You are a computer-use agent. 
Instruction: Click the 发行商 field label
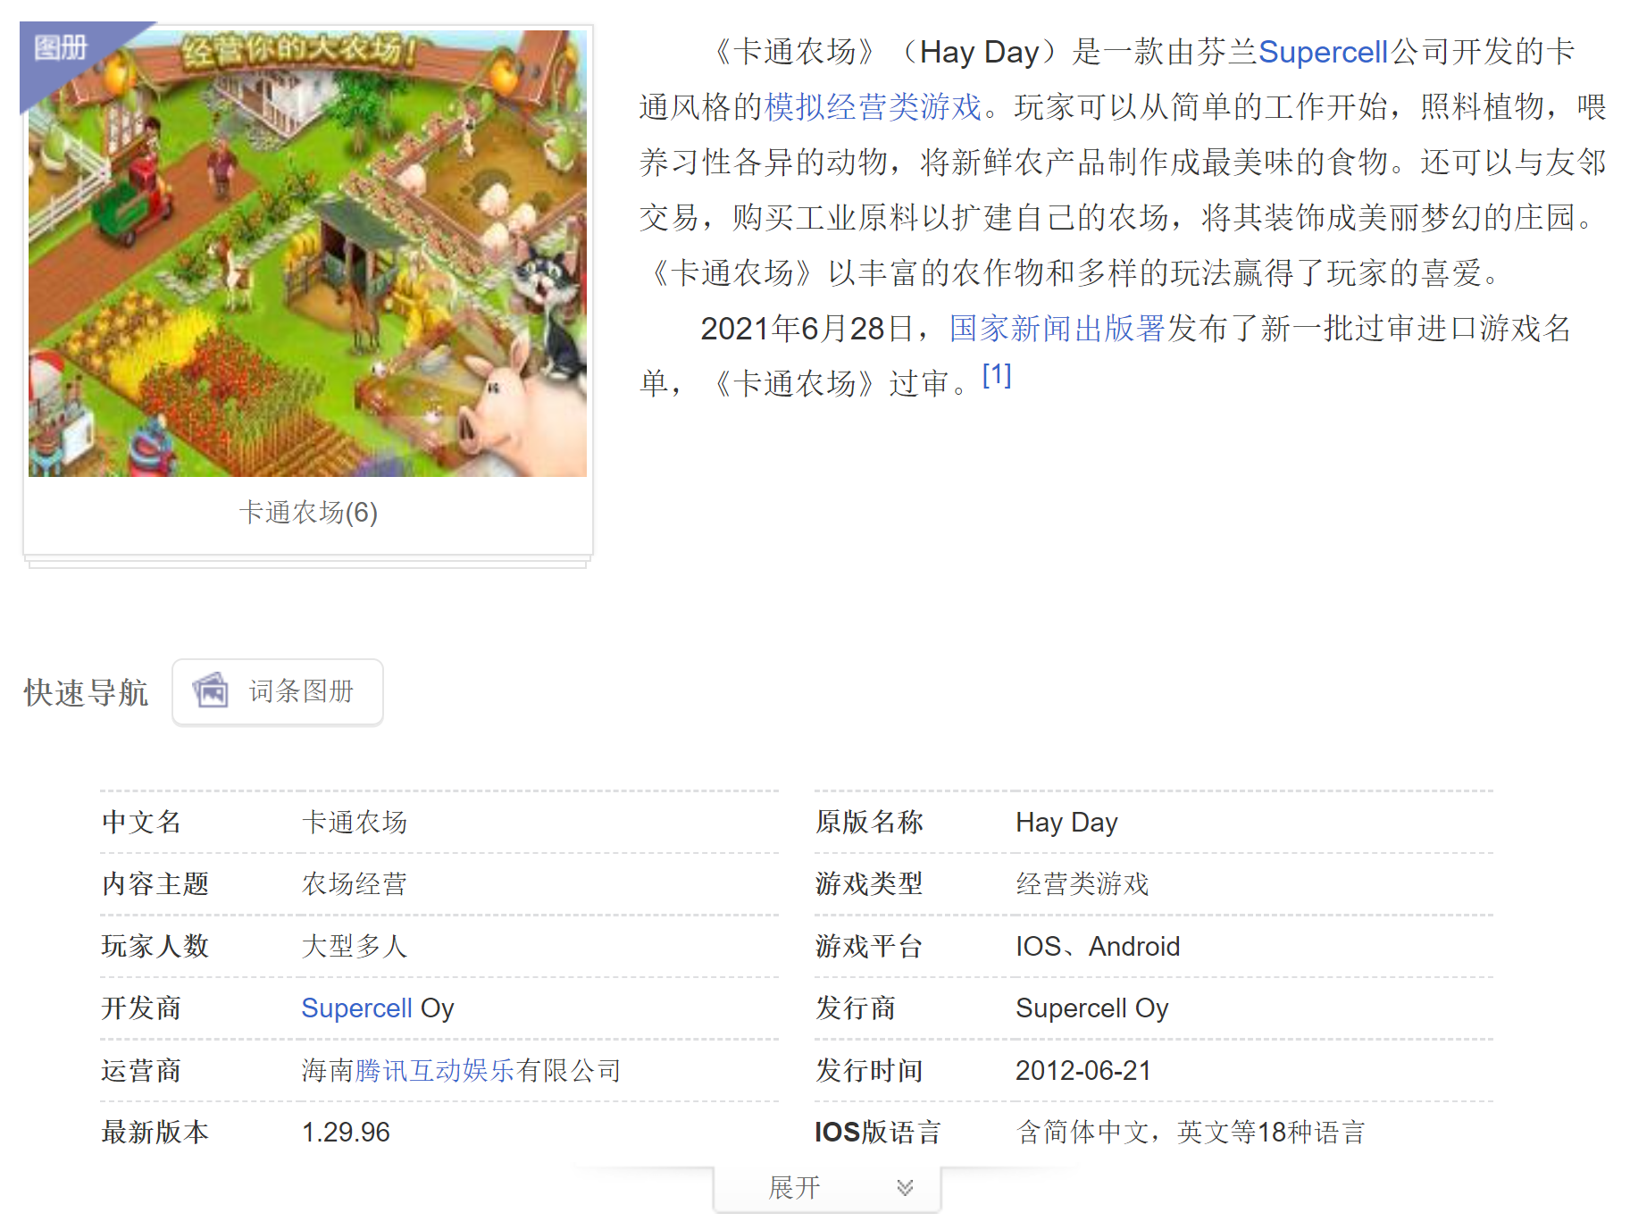[855, 1008]
